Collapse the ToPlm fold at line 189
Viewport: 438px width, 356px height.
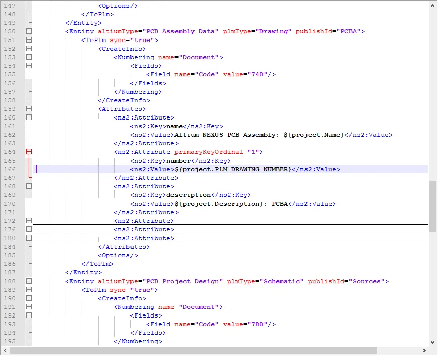pyautogui.click(x=29, y=290)
